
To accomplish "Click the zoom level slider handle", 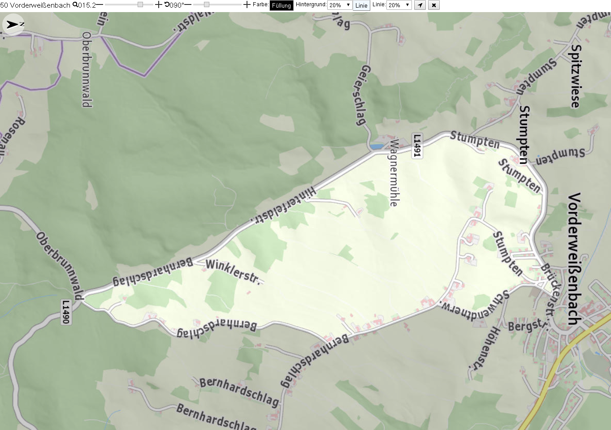I will pos(140,4).
